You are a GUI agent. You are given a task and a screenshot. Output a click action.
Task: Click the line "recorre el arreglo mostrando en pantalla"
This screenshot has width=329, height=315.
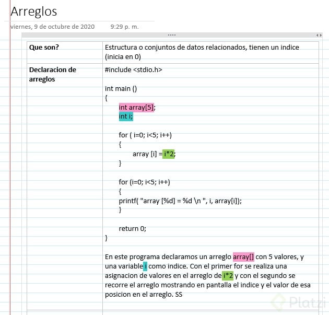(207, 285)
